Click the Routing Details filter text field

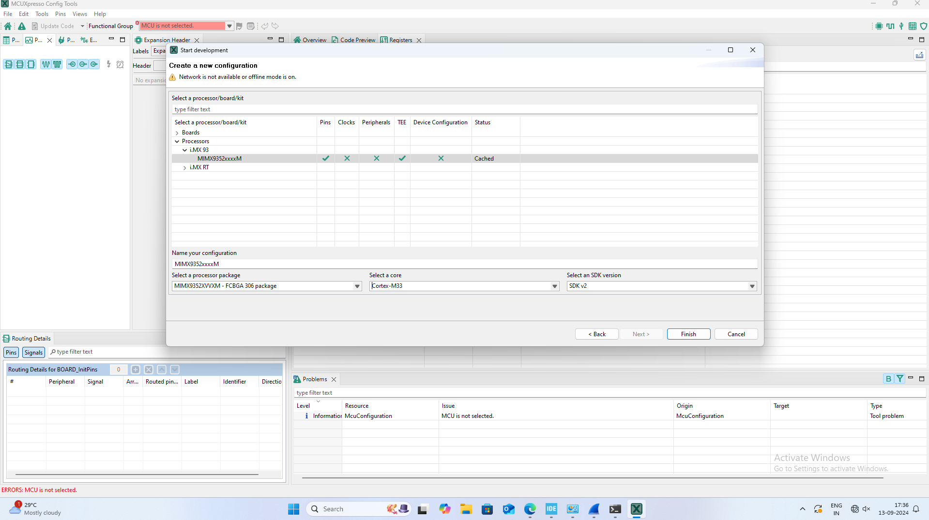[x=167, y=352]
